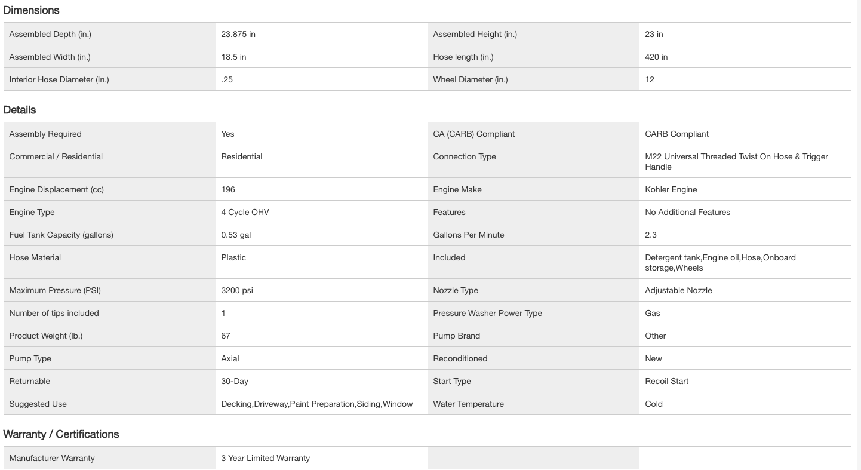This screenshot has width=861, height=470.
Task: Click the Wheel Diameter label
Action: [471, 79]
